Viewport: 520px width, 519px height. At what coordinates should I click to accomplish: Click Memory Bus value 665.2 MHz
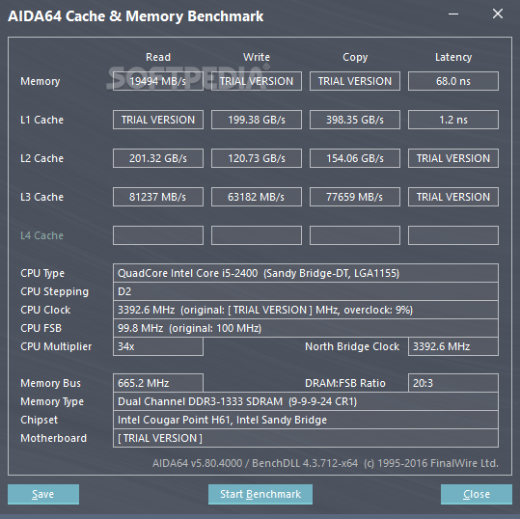158,383
